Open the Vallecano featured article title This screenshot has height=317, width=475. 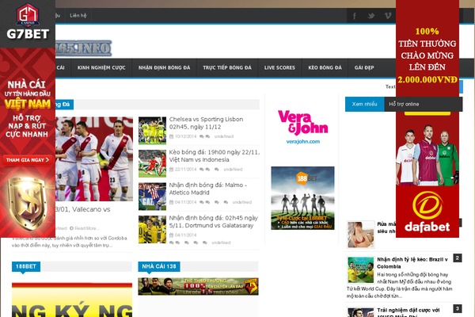coord(82,209)
